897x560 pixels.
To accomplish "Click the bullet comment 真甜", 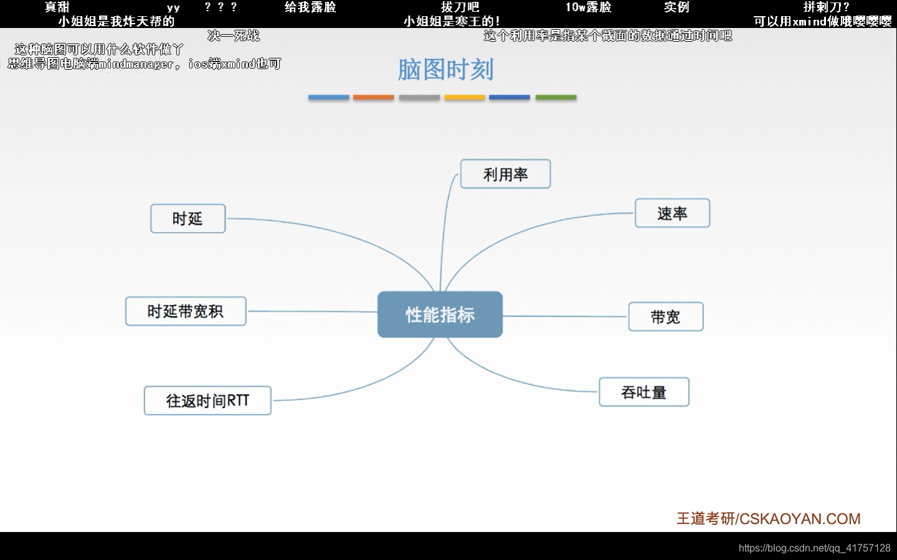I will click(57, 7).
